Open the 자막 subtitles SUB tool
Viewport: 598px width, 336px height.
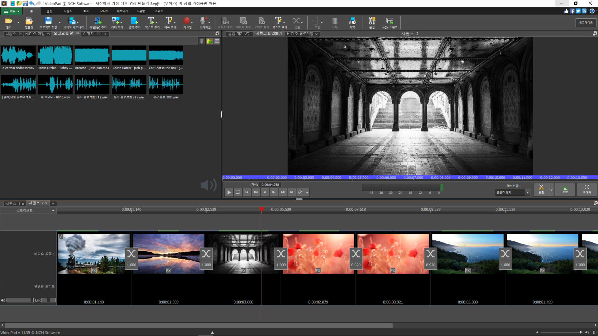352,22
